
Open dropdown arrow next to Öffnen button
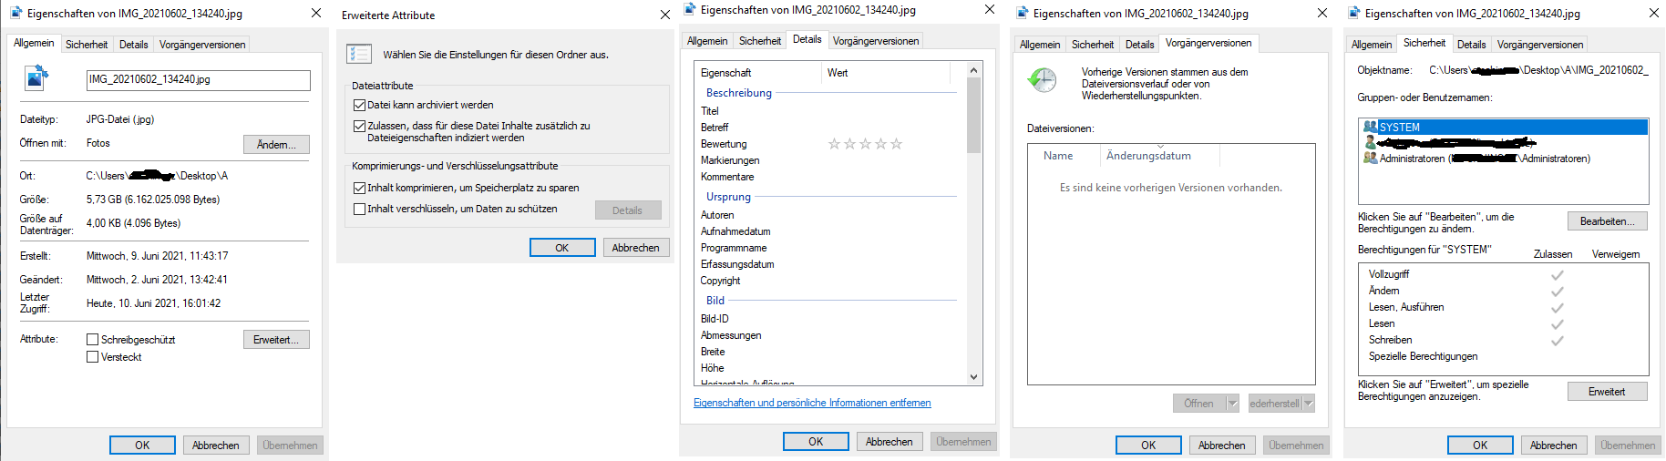(x=1232, y=404)
